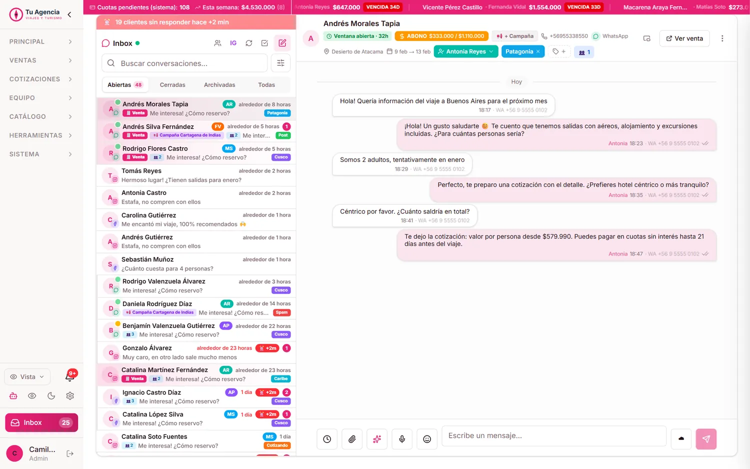Screen dimensions: 750x469
Task: Open notifications bell with 9+ badge
Action: coord(70,376)
